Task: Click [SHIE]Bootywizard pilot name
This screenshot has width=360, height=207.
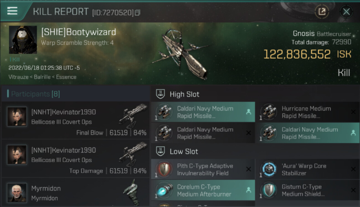Action: tap(79, 32)
